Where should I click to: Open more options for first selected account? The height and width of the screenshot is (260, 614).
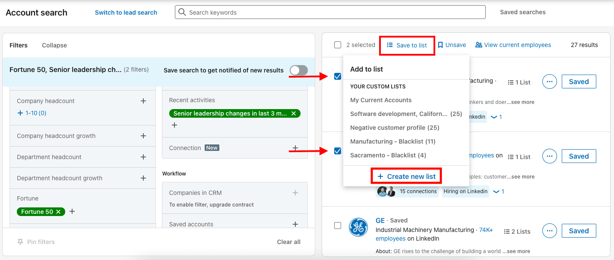[x=550, y=81]
